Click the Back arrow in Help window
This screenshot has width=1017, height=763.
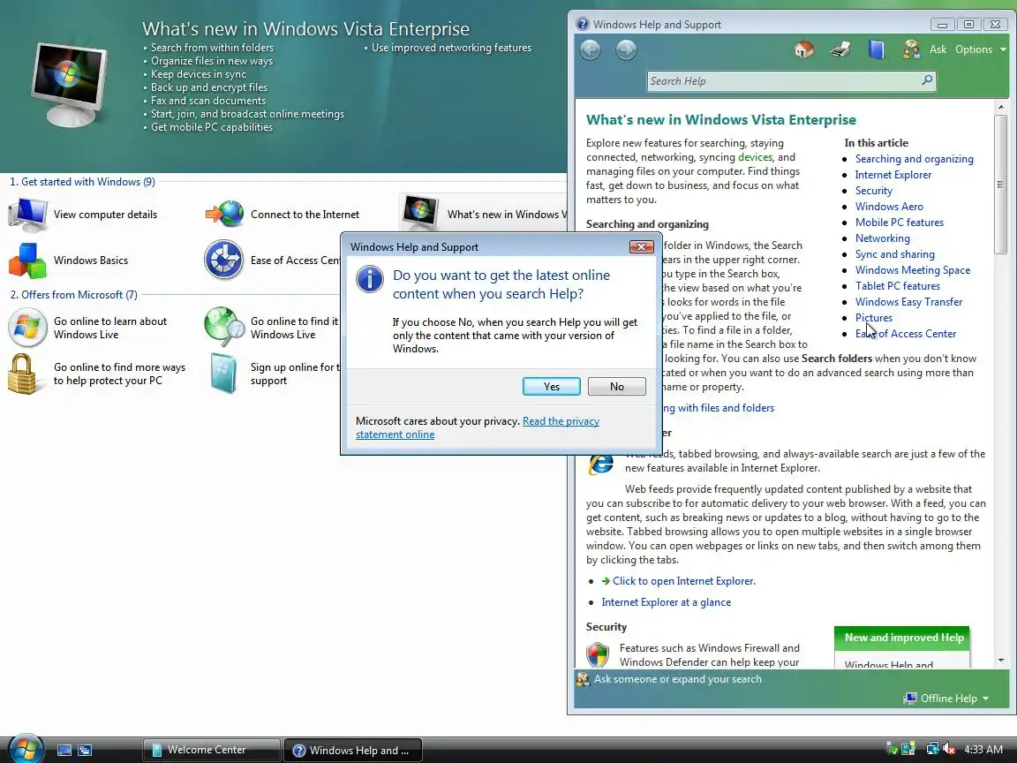pos(591,49)
